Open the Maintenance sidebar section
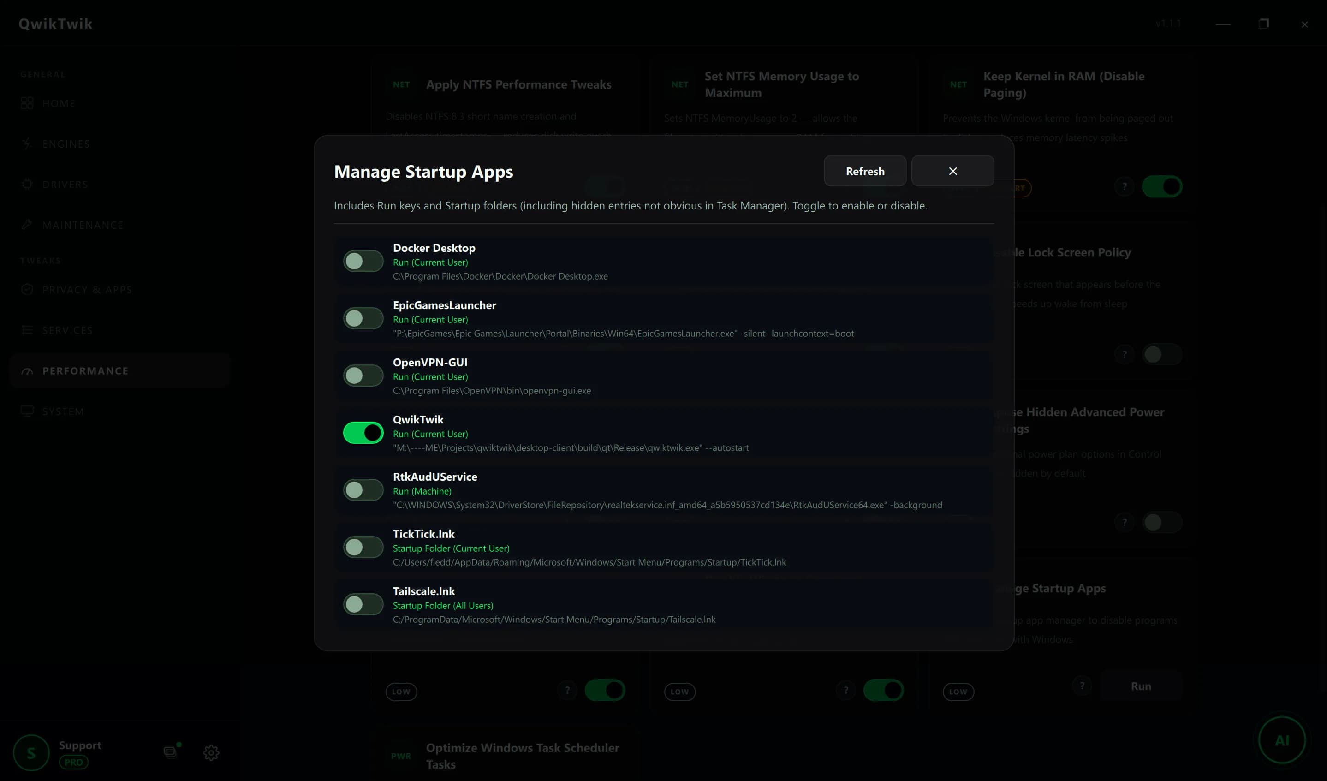Screen dimensions: 1327x781 tap(119, 225)
